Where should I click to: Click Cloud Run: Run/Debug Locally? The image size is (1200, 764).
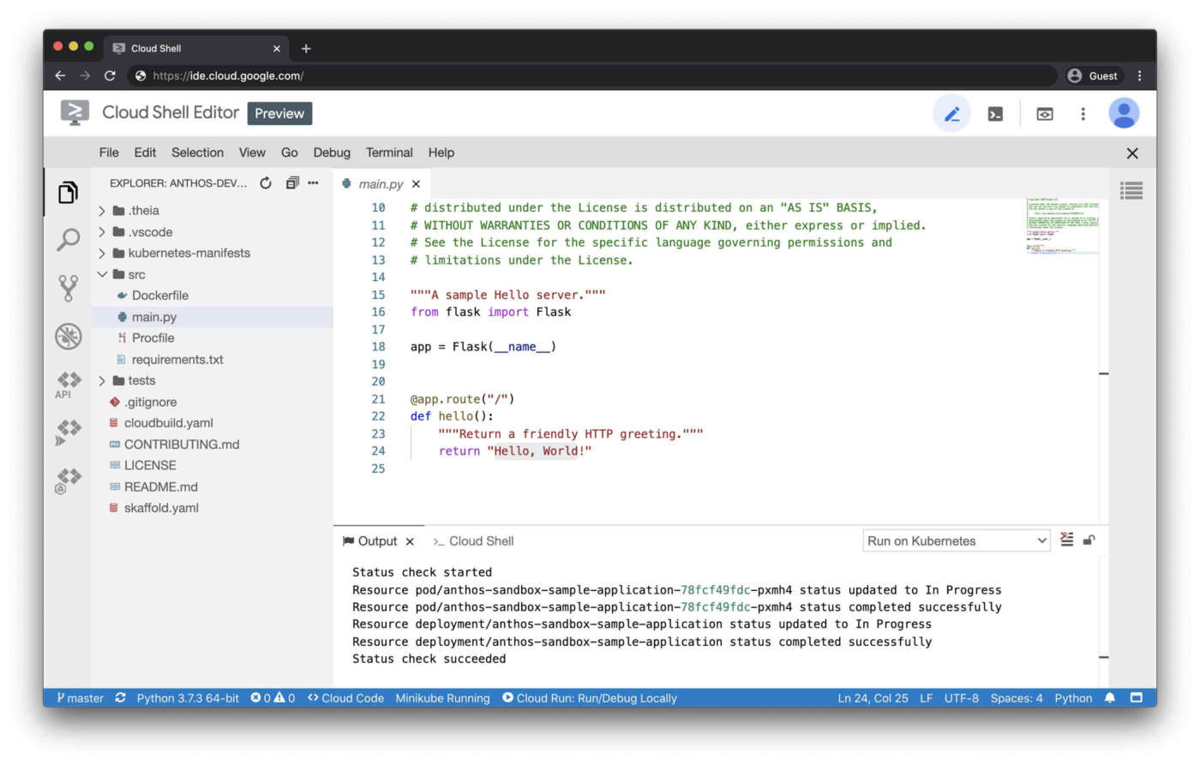pos(590,698)
